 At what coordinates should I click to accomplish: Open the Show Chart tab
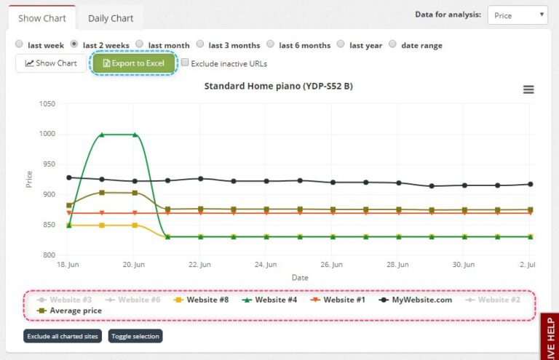point(42,18)
